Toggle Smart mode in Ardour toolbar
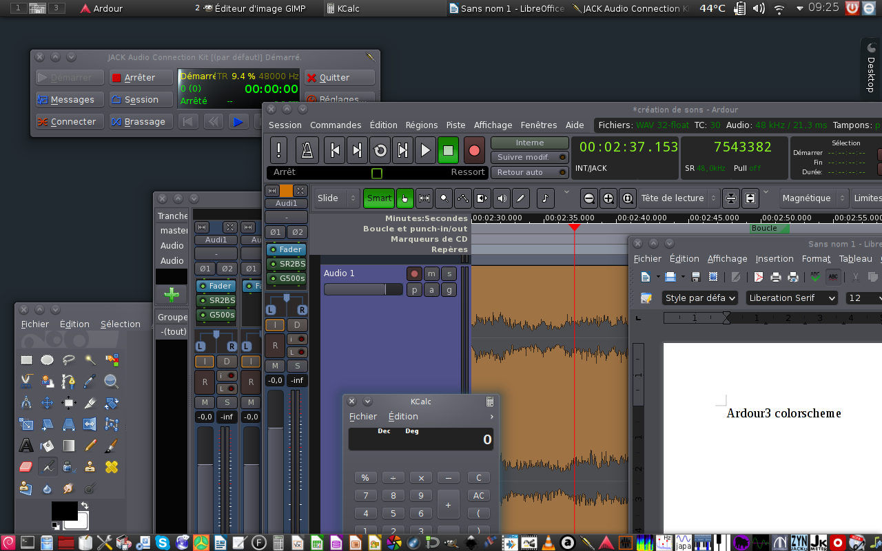The image size is (882, 551). tap(379, 198)
